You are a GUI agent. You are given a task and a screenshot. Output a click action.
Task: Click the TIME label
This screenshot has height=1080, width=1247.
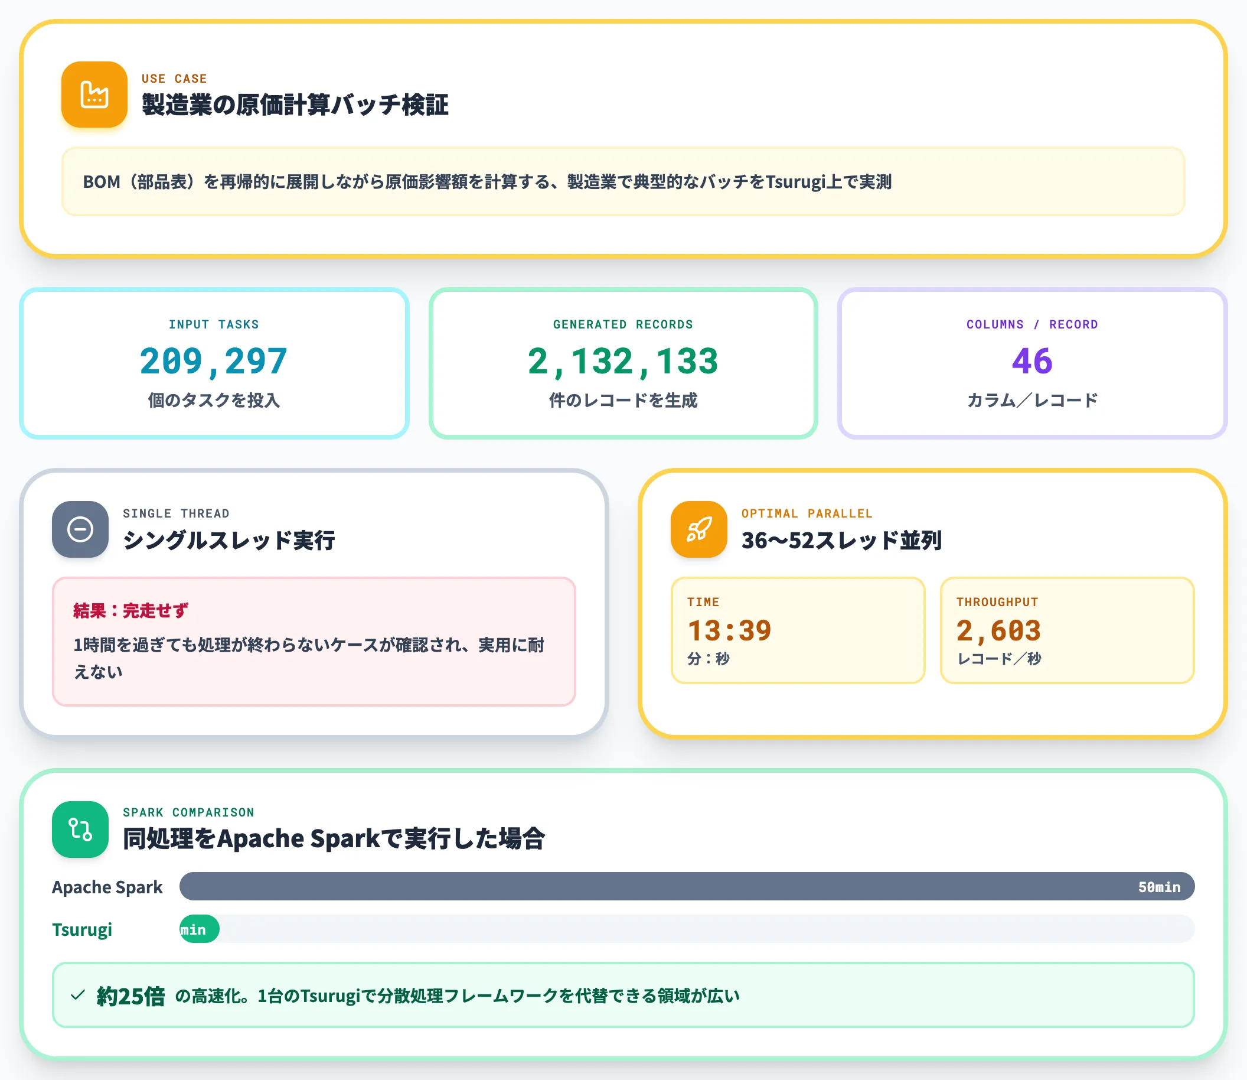coord(703,602)
